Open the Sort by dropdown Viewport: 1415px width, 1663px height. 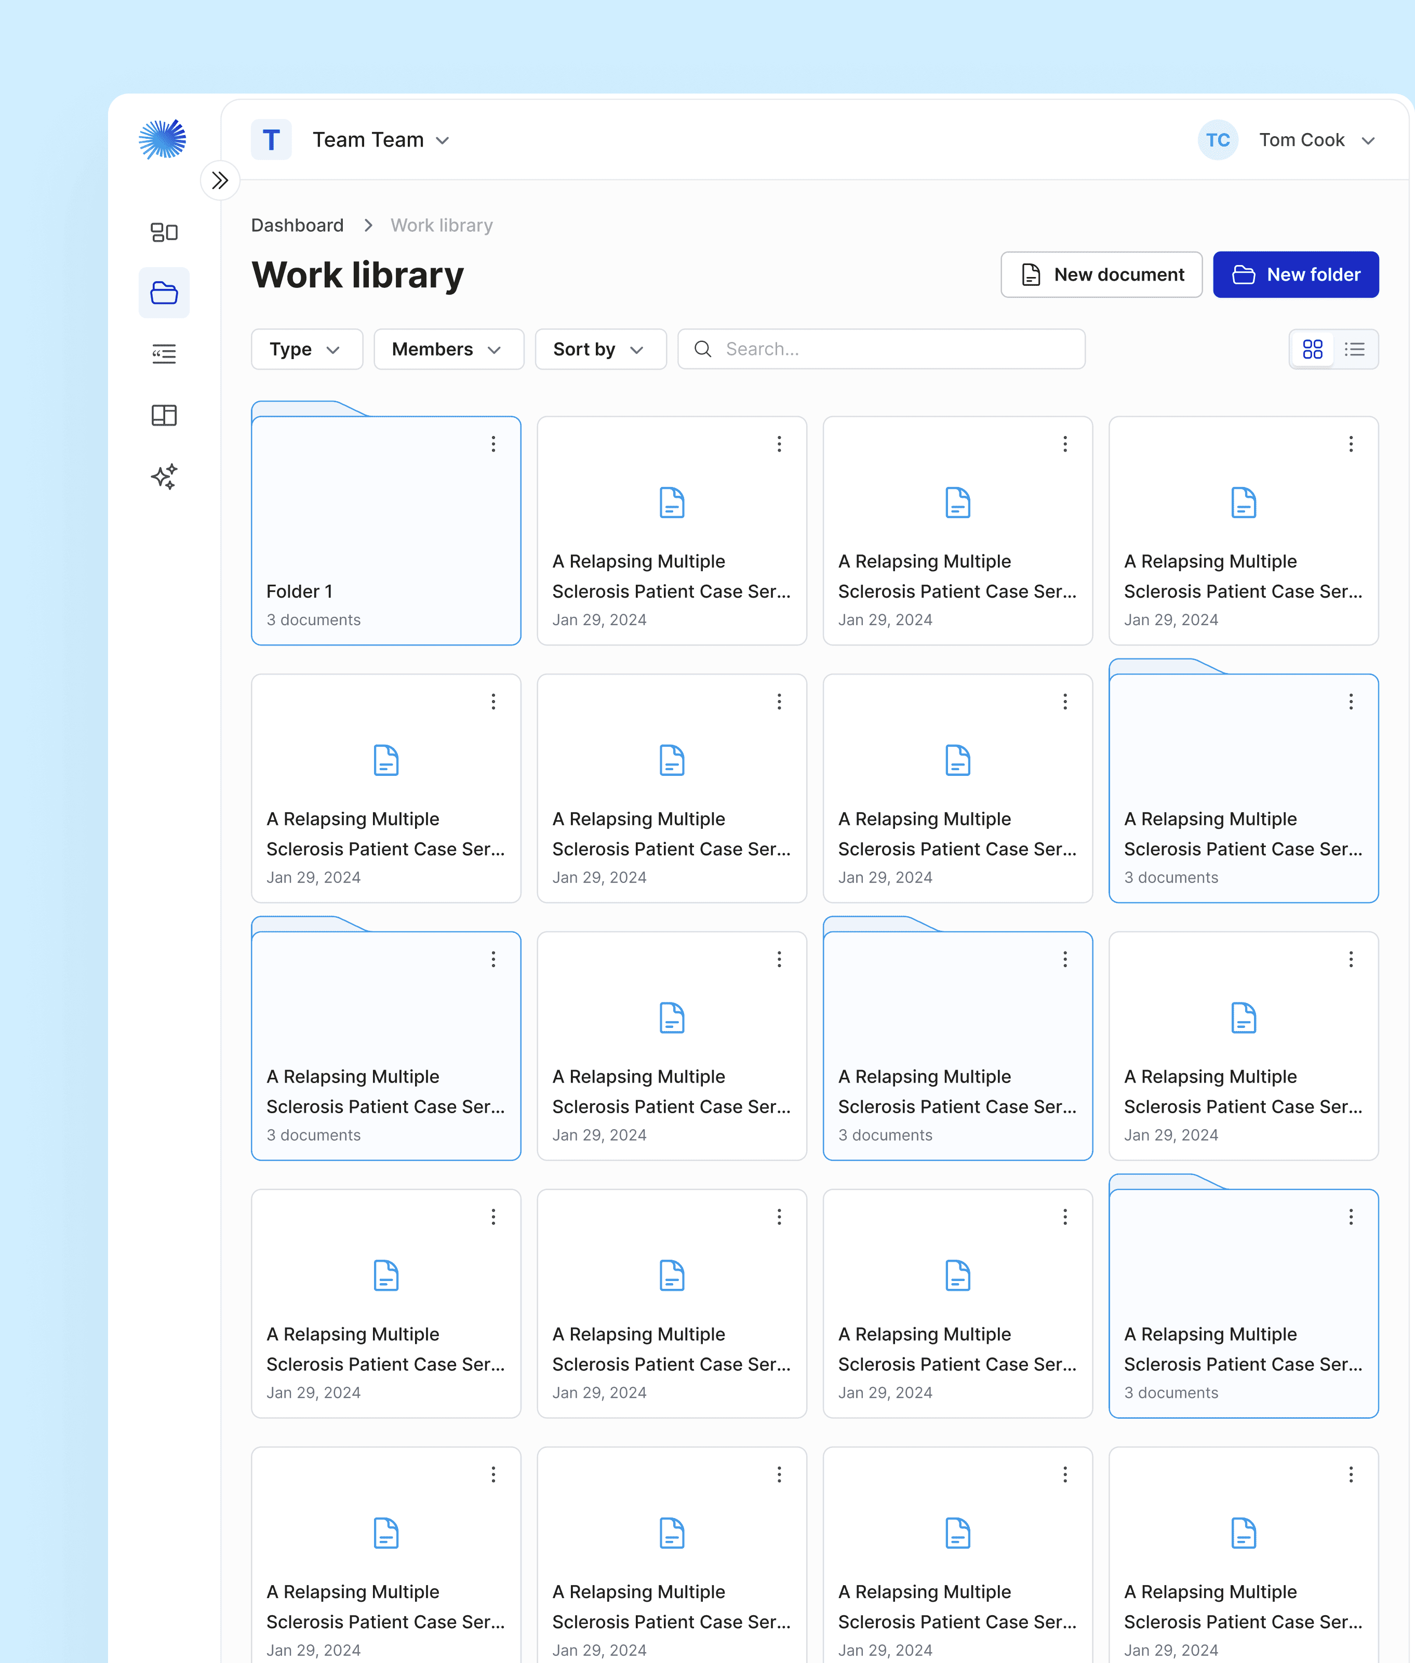click(x=599, y=349)
